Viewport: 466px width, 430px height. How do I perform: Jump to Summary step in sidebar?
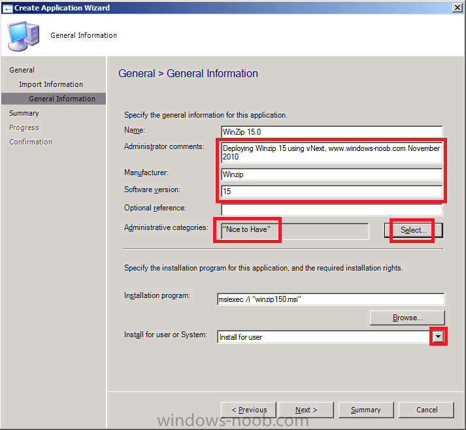click(x=24, y=113)
